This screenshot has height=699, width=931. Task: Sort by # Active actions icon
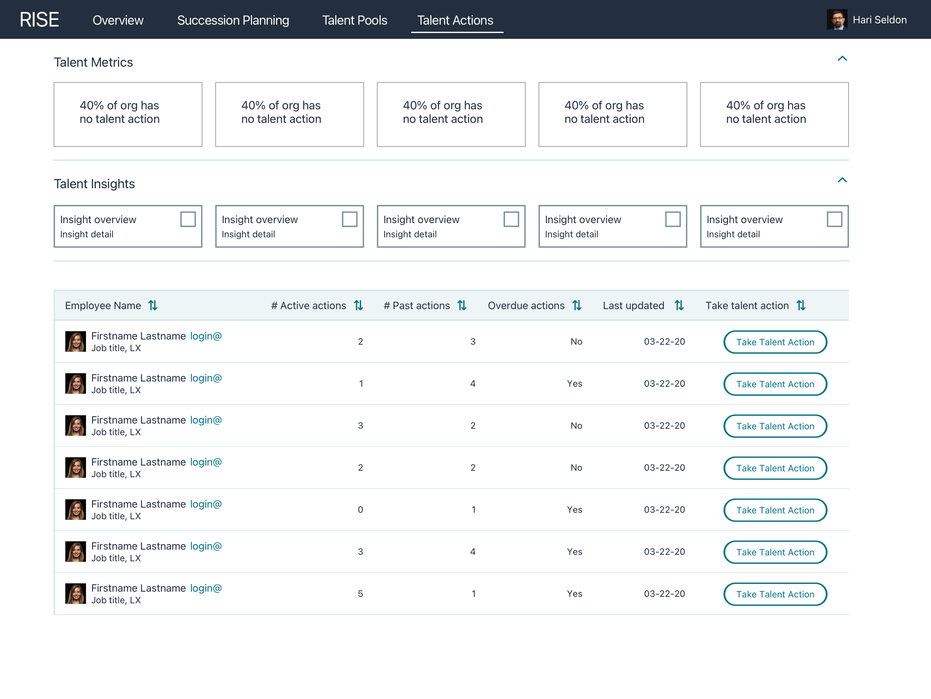tap(358, 305)
